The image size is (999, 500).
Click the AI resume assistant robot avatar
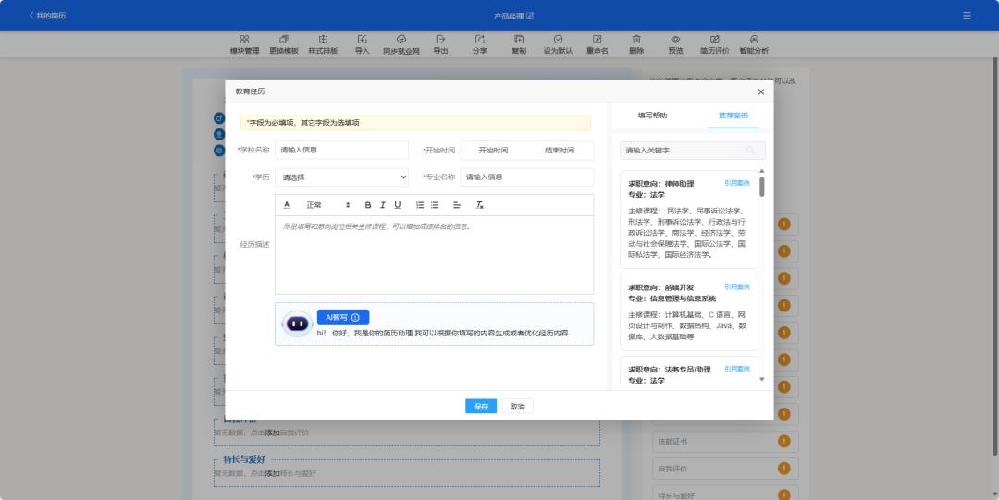tap(298, 323)
